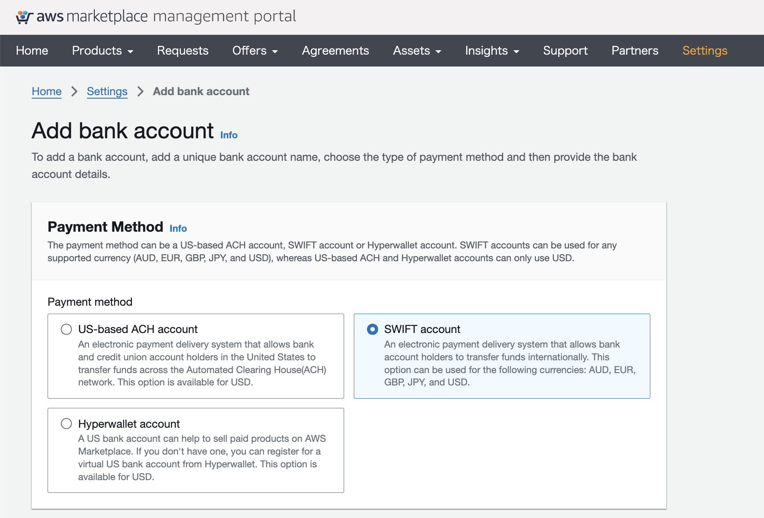Screen dimensions: 764x518
Task: Open the Partners nav item
Action: pyautogui.click(x=635, y=51)
